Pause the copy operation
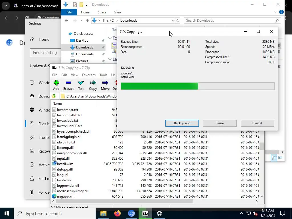This screenshot has width=292, height=219. (220, 123)
